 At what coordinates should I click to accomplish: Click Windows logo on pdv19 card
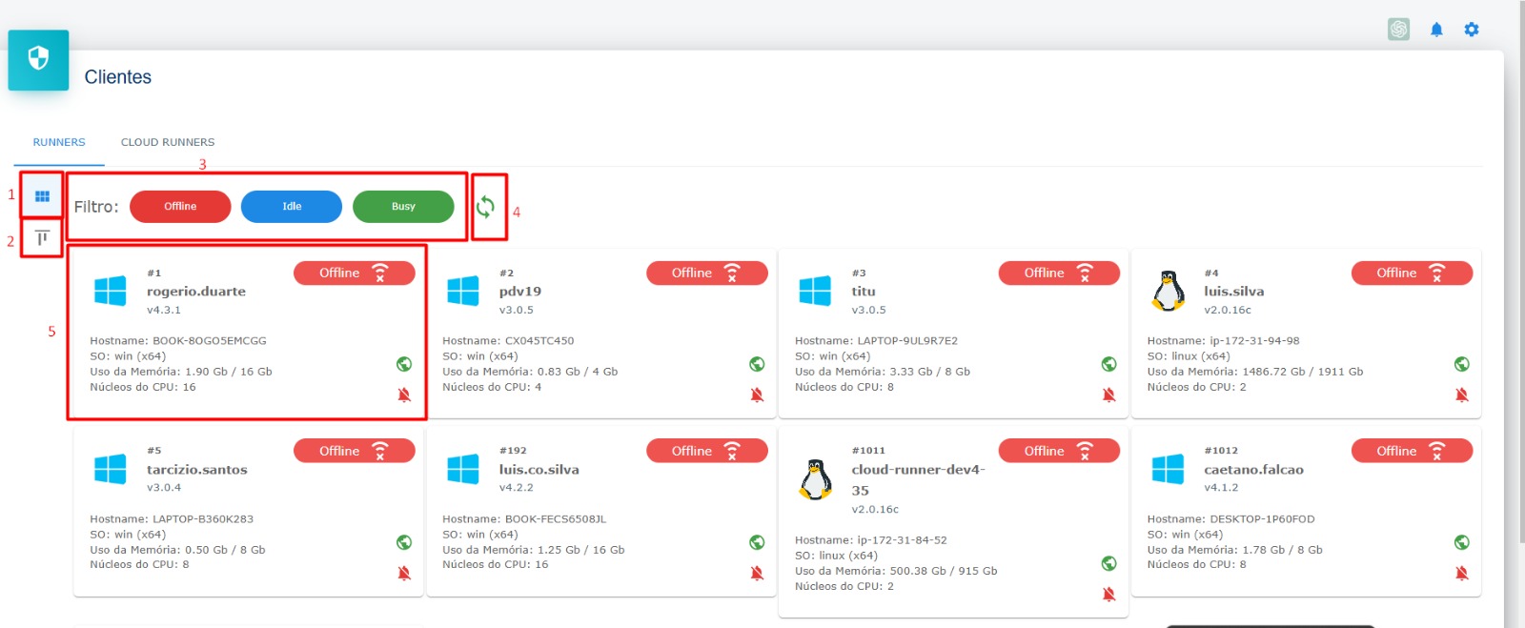[x=463, y=291]
